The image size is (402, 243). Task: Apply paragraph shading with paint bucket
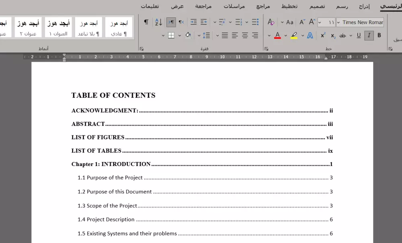pyautogui.click(x=188, y=36)
